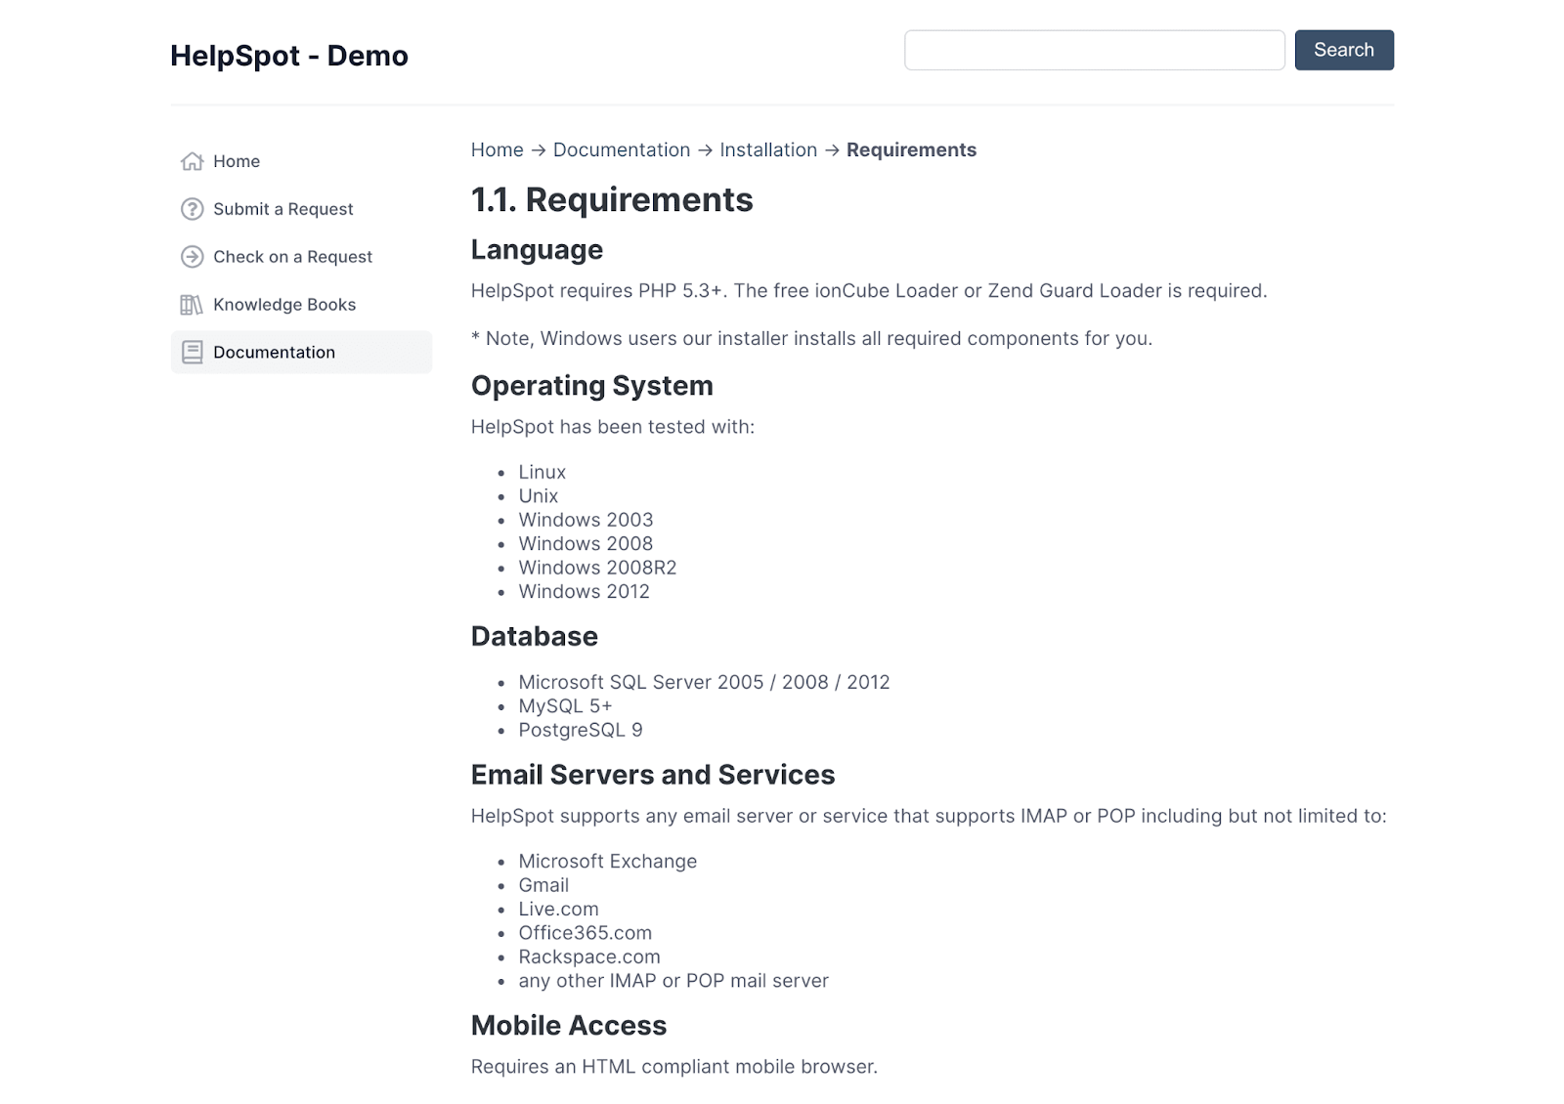Click the page icon beside Documentation
The image size is (1564, 1104).
tap(193, 353)
